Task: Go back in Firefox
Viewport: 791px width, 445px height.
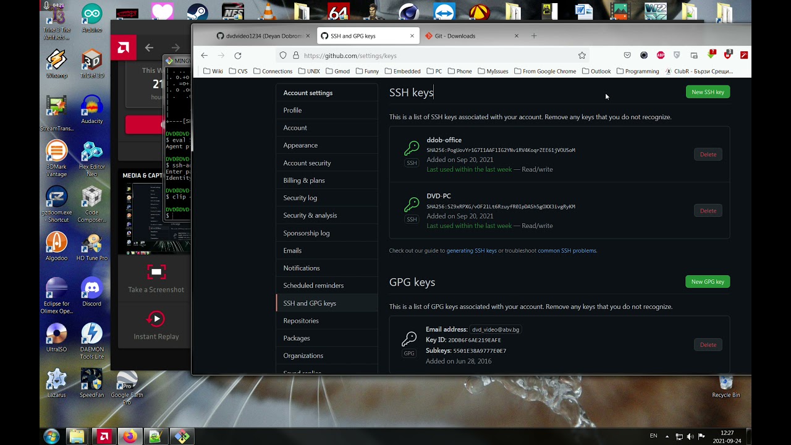Action: pyautogui.click(x=204, y=56)
